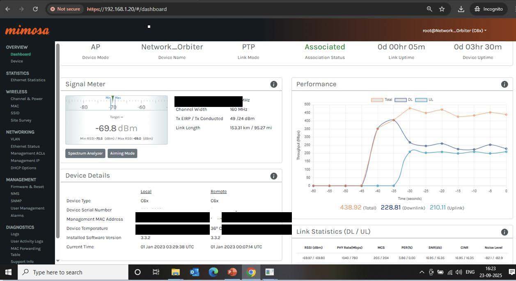Click the Windows taskbar search box
The width and height of the screenshot is (516, 281).
(73, 272)
